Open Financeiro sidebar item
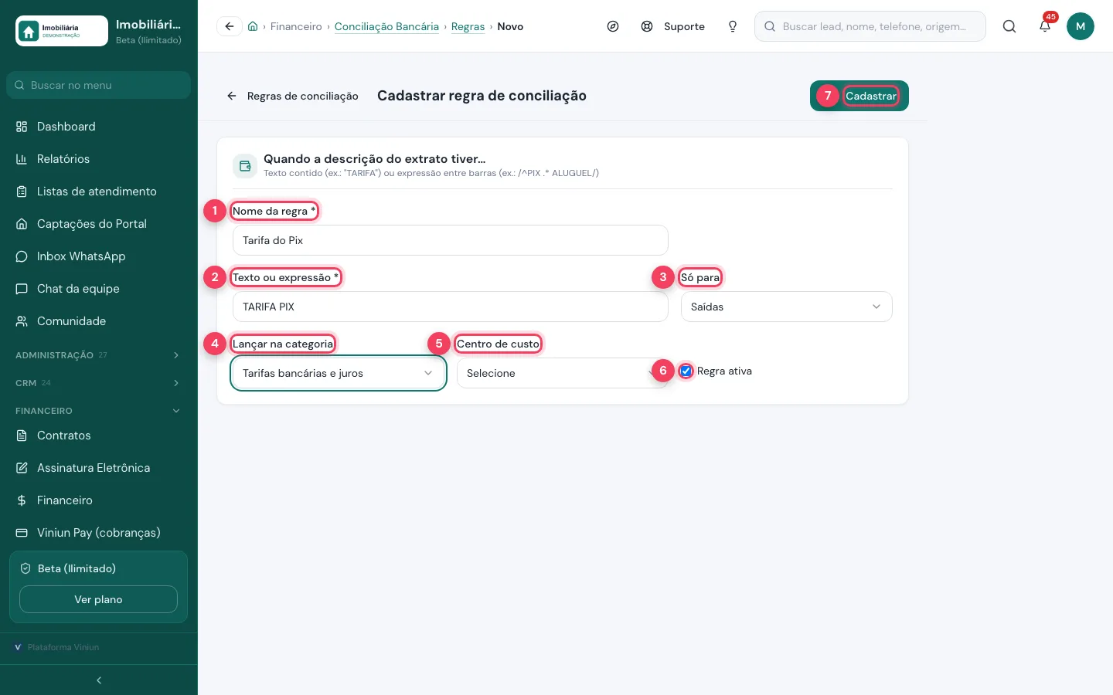 (98, 500)
